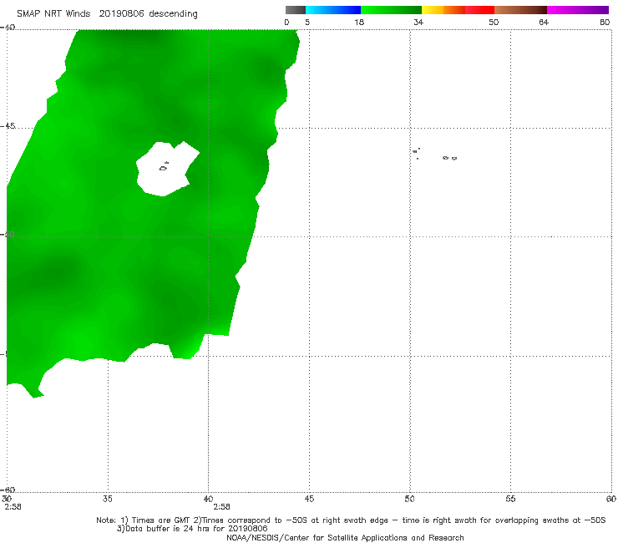Image resolution: width=618 pixels, height=543 pixels.
Task: Click the "3)Data buffer is 24 hrs" note line
Action: click(192, 529)
